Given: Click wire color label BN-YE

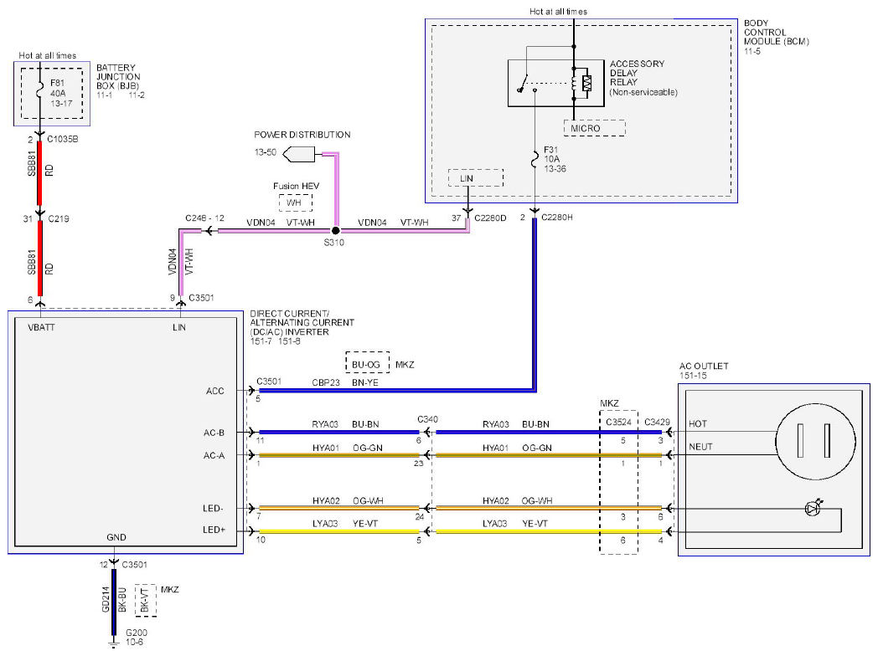Looking at the screenshot, I should [365, 382].
